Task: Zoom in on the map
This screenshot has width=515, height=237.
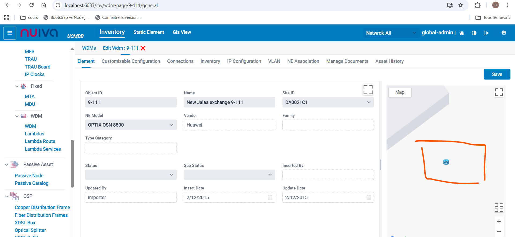Action: [499, 221]
